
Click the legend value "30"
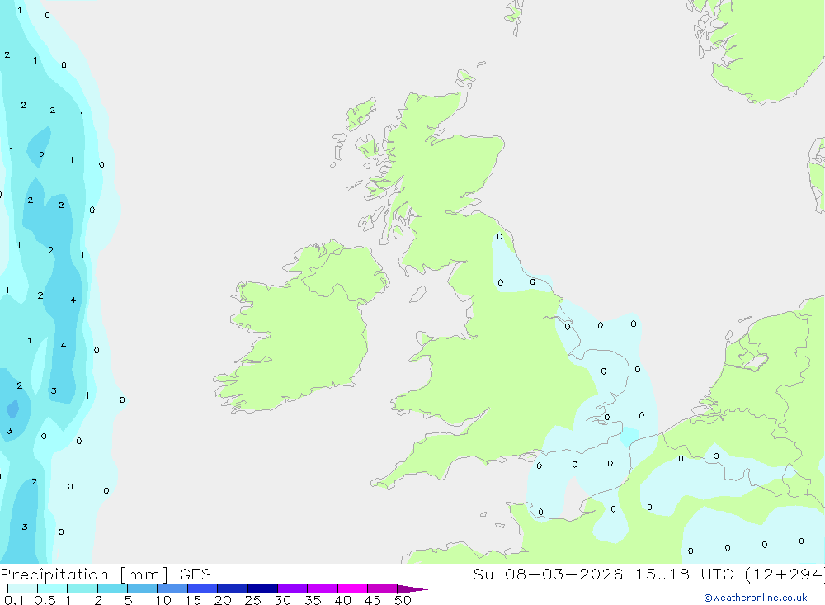tap(282, 600)
